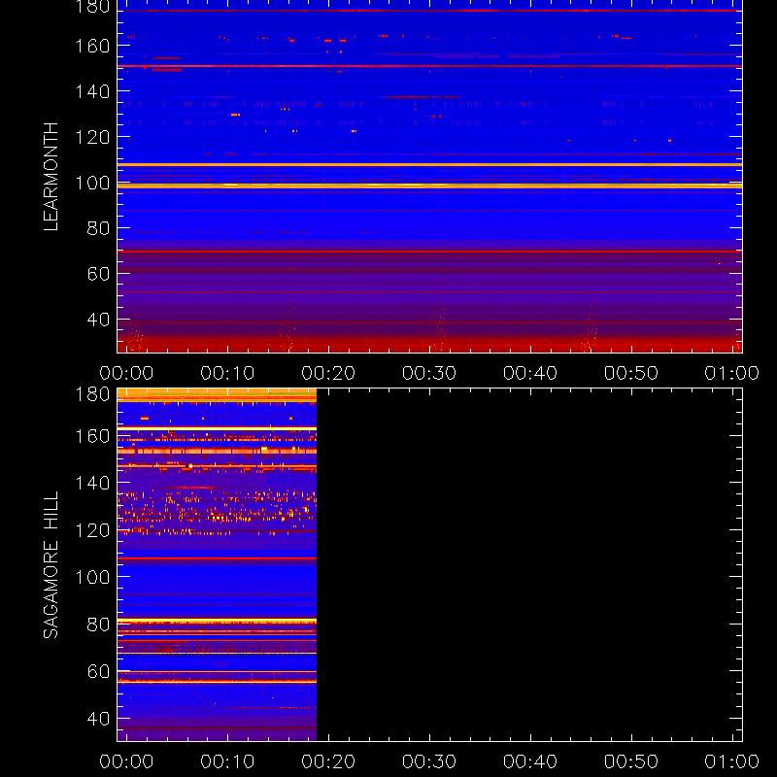
Task: Select the 180 tick label on Sagamore Hill axis
Action: [x=92, y=394]
